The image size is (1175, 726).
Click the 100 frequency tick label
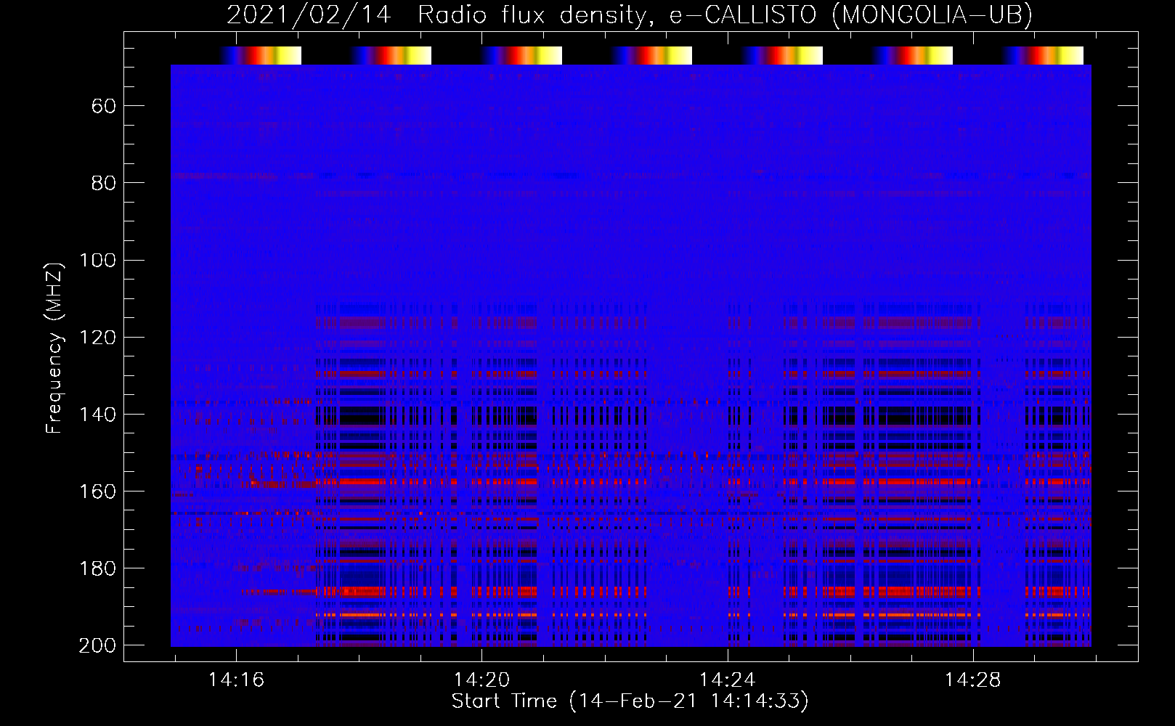(x=98, y=261)
